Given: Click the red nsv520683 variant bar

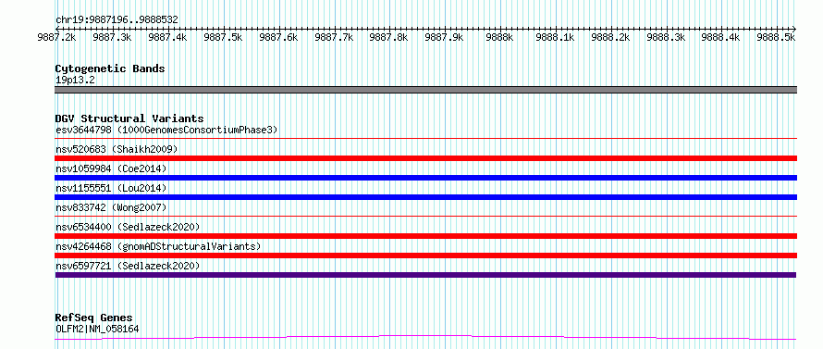Looking at the screenshot, I should pos(425,158).
